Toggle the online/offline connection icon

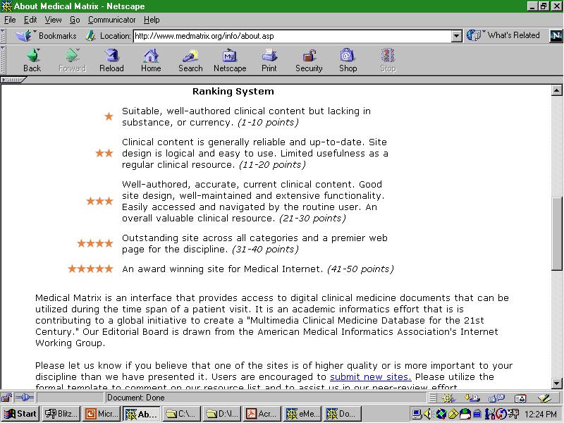point(25,398)
